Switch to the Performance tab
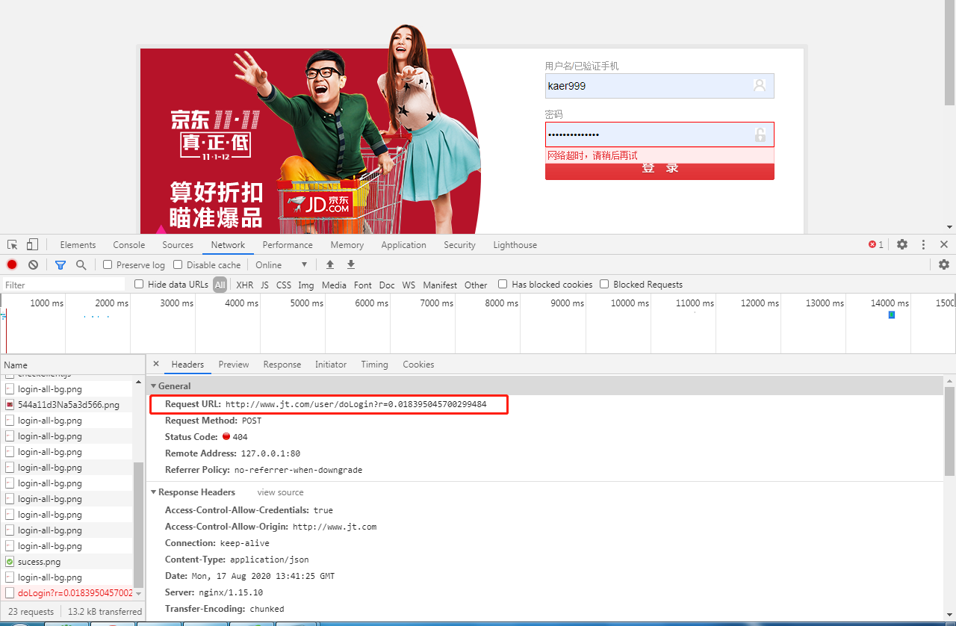Image resolution: width=956 pixels, height=626 pixels. click(288, 245)
